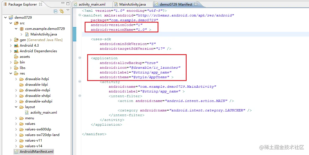Click the Android 4.3 library icon
The width and height of the screenshot is (309, 155).
pos(16,46)
